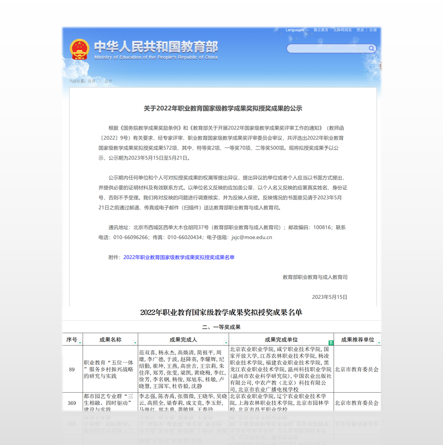Open the 序号 column filter dropdown
The width and height of the screenshot is (443, 445).
[x=80, y=343]
